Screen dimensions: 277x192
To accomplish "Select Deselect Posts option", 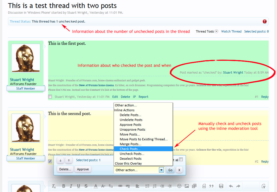I will tap(143, 159).
